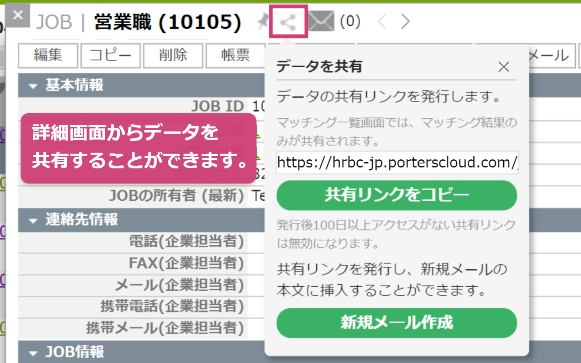This screenshot has width=581, height=363.
Task: Close the データを共有 popup with its X
Action: point(503,66)
